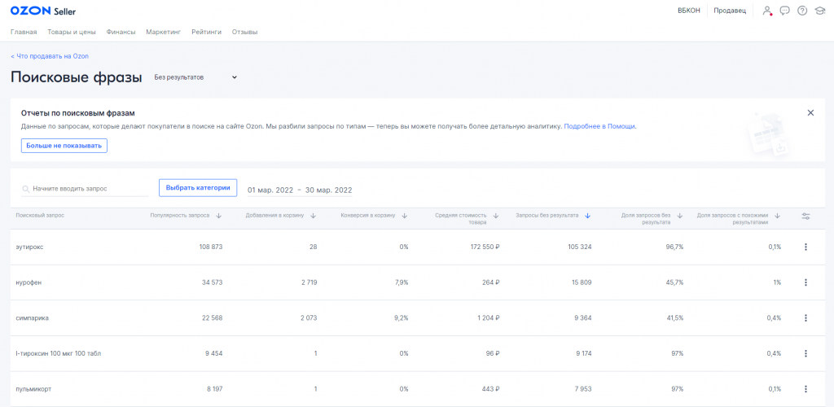Sort by Добавления в корзину arrow
Viewport: 834px width, 407px height.
click(x=314, y=216)
